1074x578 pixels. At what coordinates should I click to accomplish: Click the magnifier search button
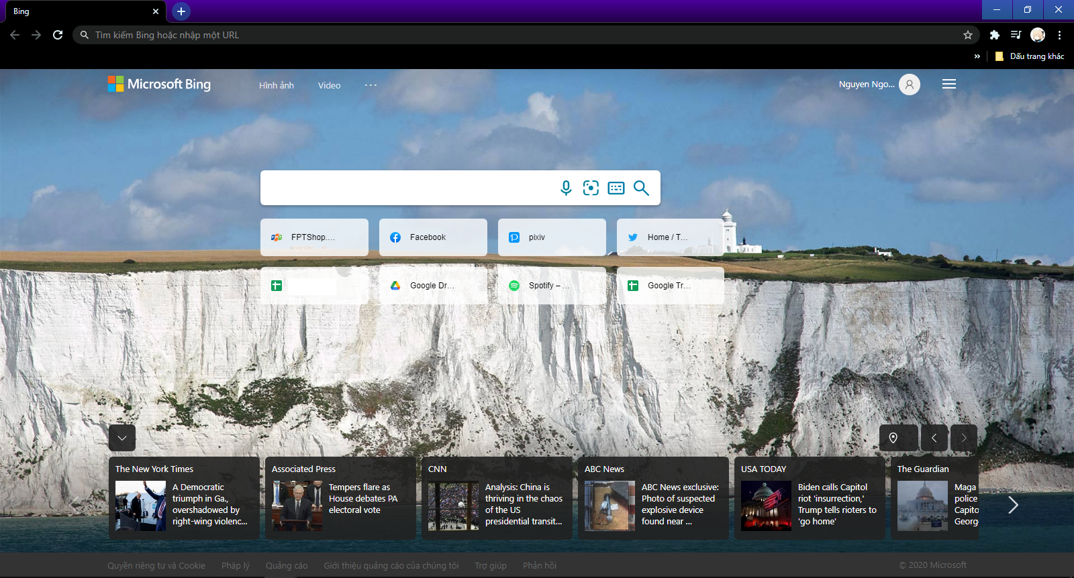point(642,188)
